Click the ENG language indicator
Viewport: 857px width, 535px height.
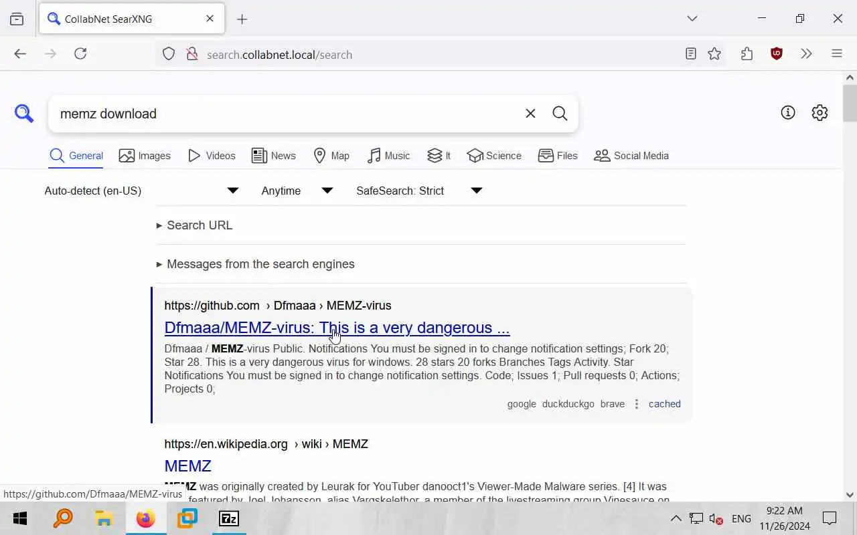(741, 518)
